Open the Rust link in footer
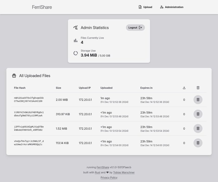 point(97,172)
